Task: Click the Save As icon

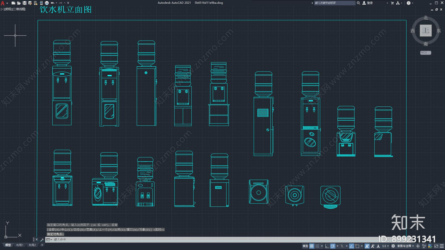Action: 30,3
